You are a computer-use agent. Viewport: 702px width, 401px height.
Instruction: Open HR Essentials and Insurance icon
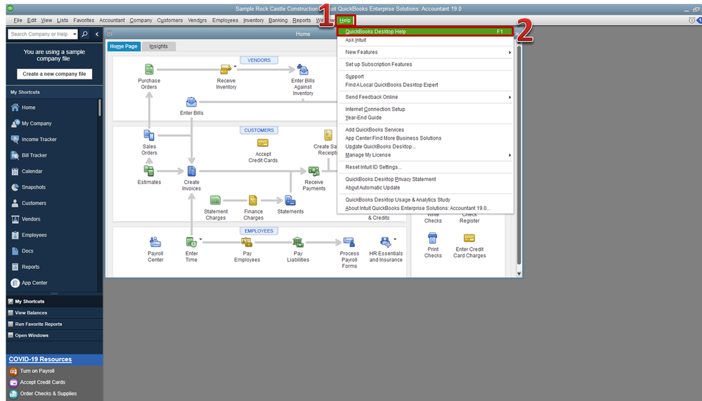click(385, 242)
